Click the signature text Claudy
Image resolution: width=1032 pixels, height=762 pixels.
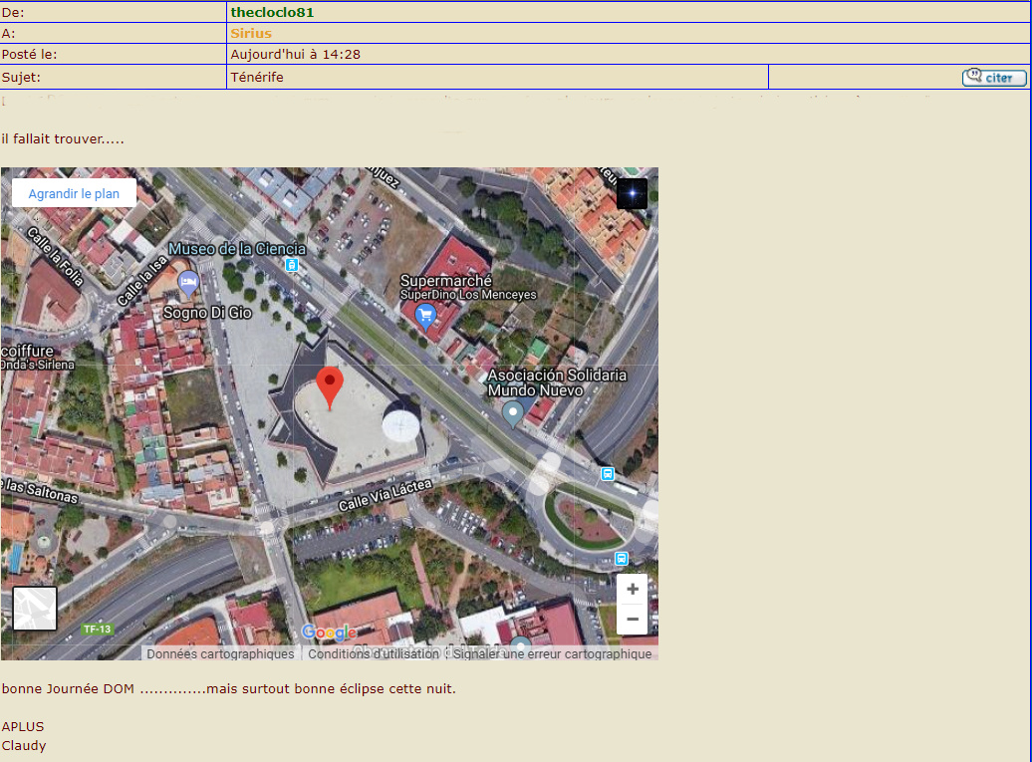click(24, 745)
